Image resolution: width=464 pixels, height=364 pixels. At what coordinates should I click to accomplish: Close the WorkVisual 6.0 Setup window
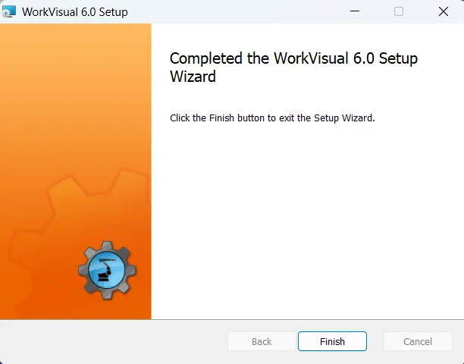[443, 11]
